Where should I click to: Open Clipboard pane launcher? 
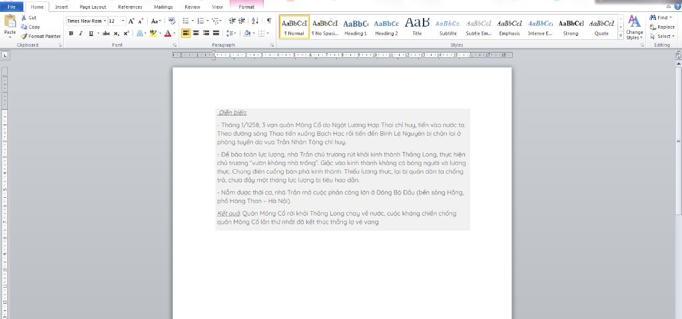(60, 45)
